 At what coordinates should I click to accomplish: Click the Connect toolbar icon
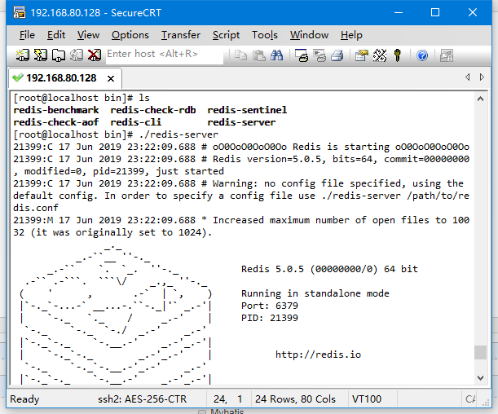click(23, 55)
